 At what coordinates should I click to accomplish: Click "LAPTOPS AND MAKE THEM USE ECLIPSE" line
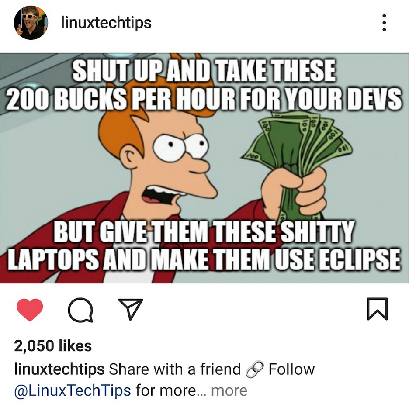coord(204,259)
